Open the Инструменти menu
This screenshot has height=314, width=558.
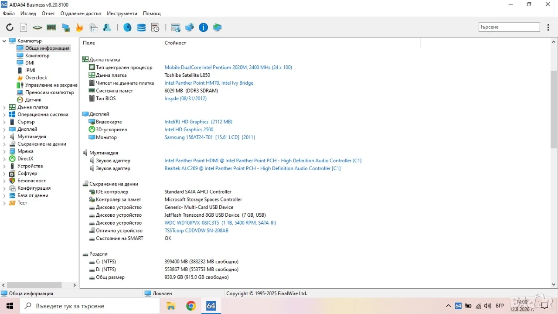(x=122, y=14)
